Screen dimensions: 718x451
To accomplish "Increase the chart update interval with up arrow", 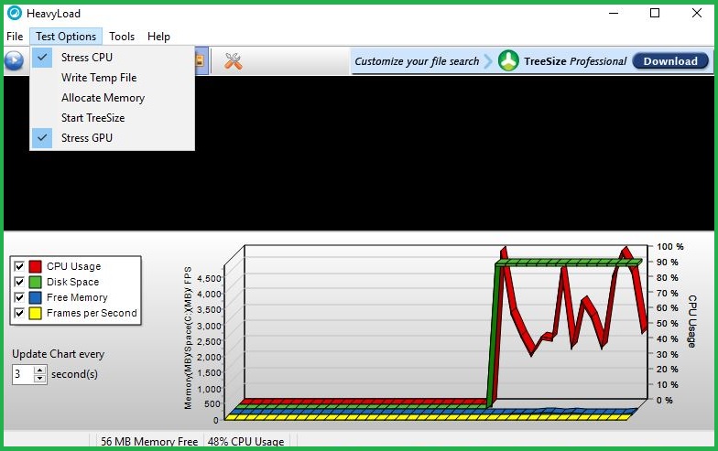I will (x=40, y=370).
